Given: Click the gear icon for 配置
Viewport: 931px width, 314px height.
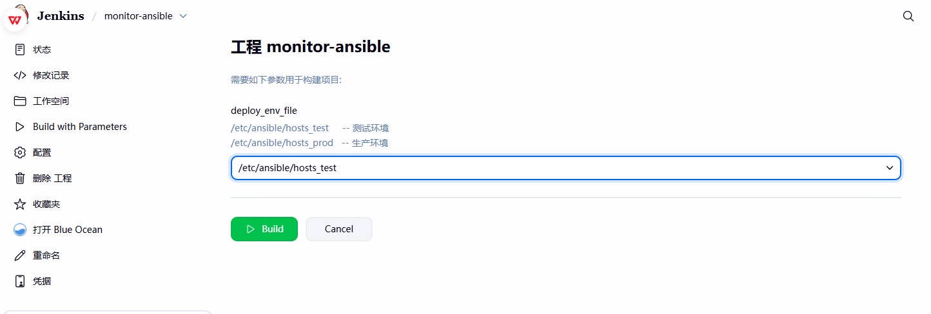Looking at the screenshot, I should (x=20, y=152).
